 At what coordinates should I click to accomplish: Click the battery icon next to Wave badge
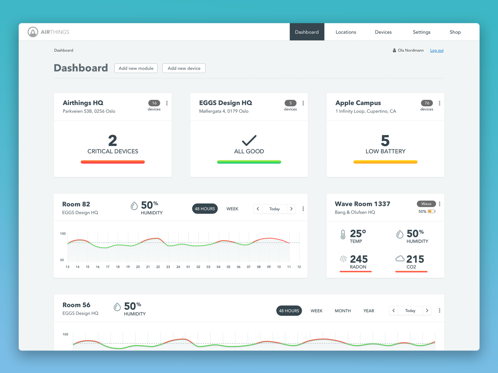(431, 211)
